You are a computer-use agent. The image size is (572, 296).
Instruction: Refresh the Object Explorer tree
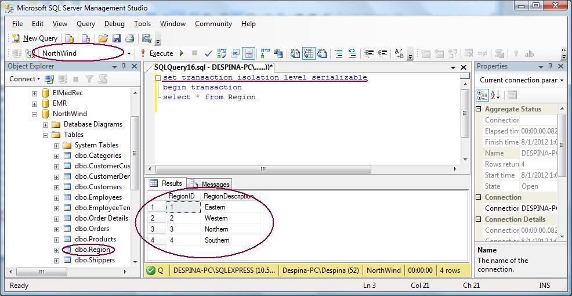tap(103, 79)
